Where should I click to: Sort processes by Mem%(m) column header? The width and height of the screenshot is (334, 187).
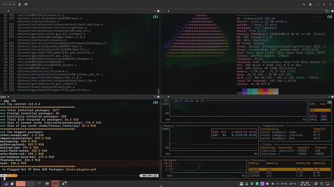tap(319, 163)
